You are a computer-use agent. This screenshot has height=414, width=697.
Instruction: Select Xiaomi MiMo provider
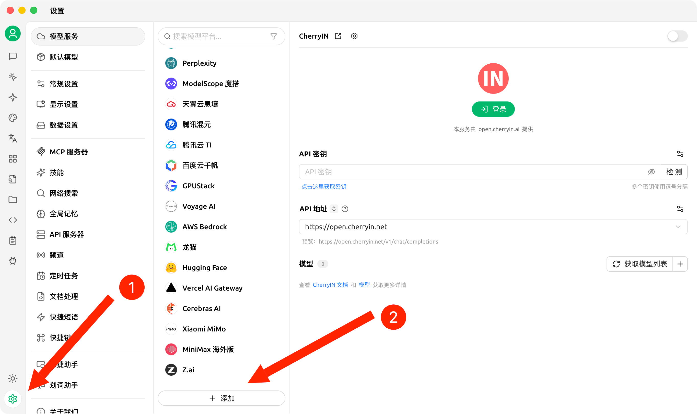pyautogui.click(x=222, y=329)
